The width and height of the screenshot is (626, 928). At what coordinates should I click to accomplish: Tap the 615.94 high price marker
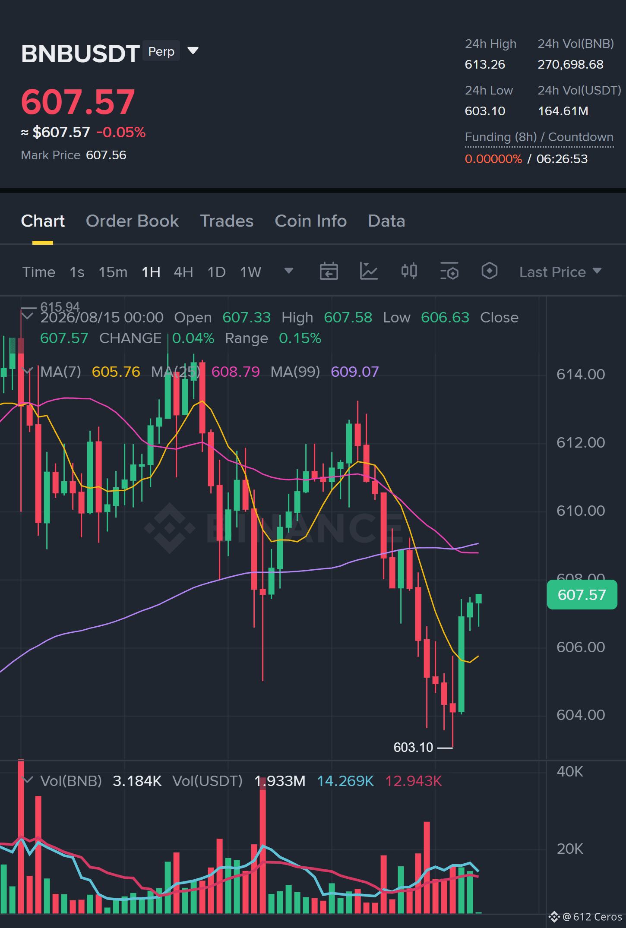coord(60,307)
